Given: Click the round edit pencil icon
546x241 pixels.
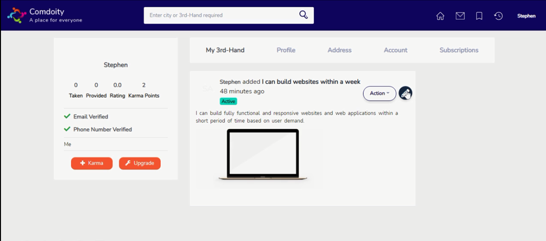Looking at the screenshot, I should coord(405,93).
